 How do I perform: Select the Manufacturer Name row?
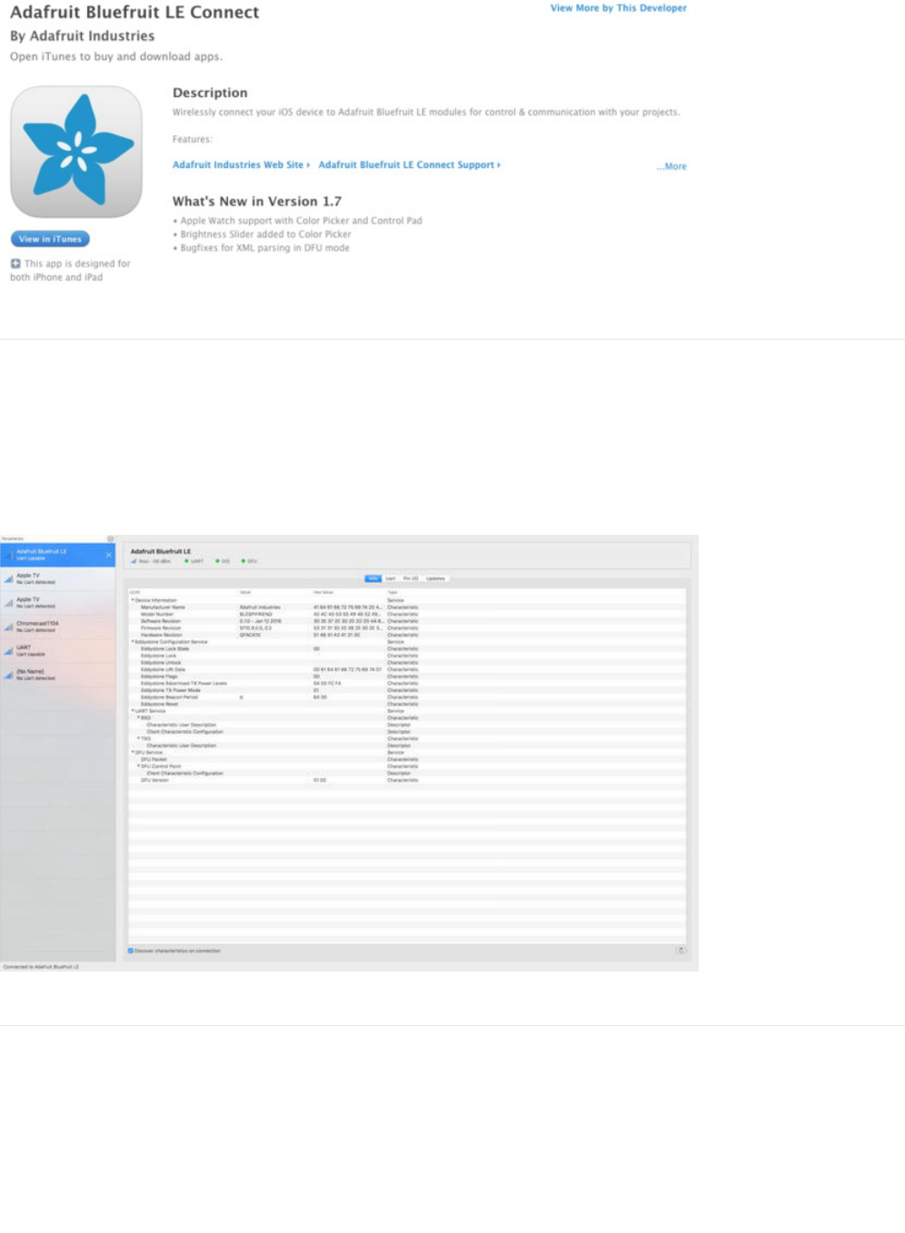pyautogui.click(x=407, y=607)
